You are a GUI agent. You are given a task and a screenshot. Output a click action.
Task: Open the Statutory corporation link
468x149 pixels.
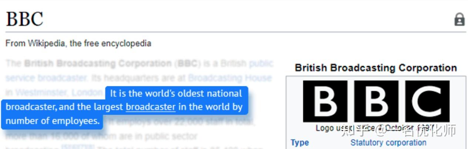click(388, 142)
